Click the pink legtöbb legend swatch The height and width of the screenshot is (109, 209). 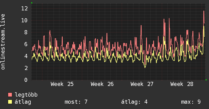[10, 95]
